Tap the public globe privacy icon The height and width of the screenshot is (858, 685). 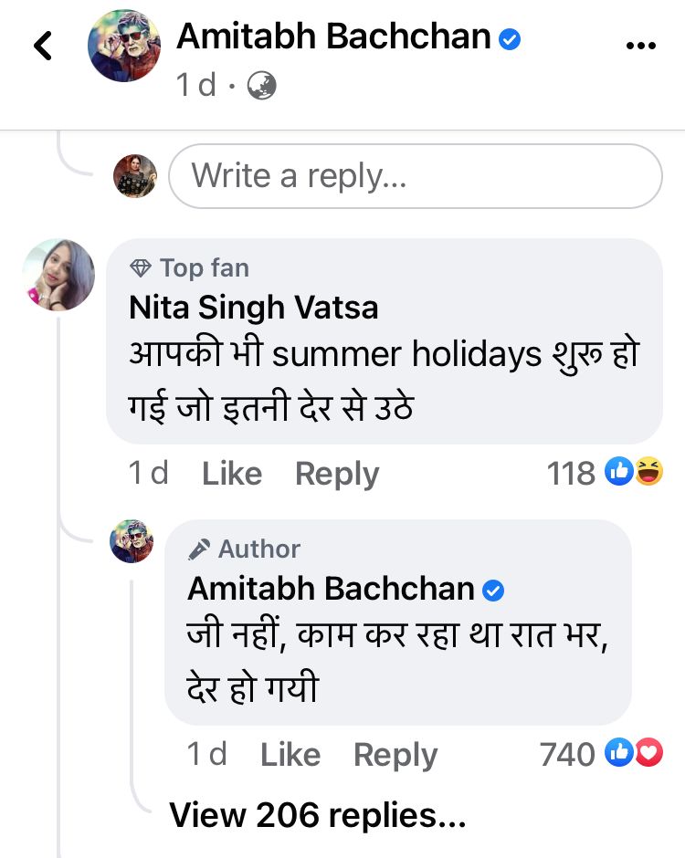(x=262, y=86)
